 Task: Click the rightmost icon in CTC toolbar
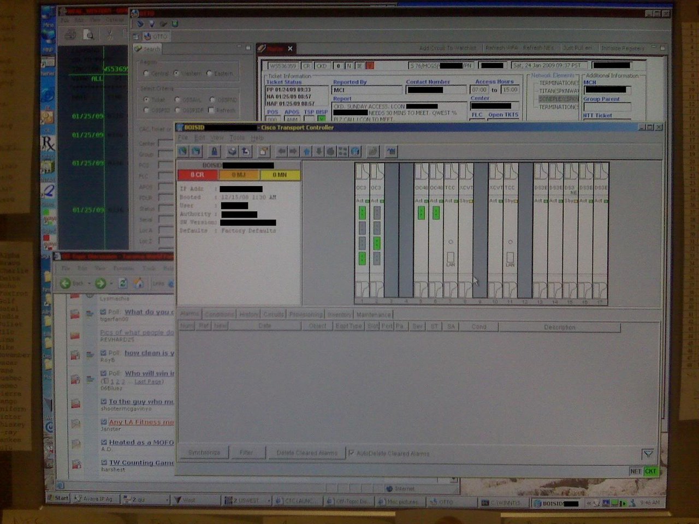(392, 151)
